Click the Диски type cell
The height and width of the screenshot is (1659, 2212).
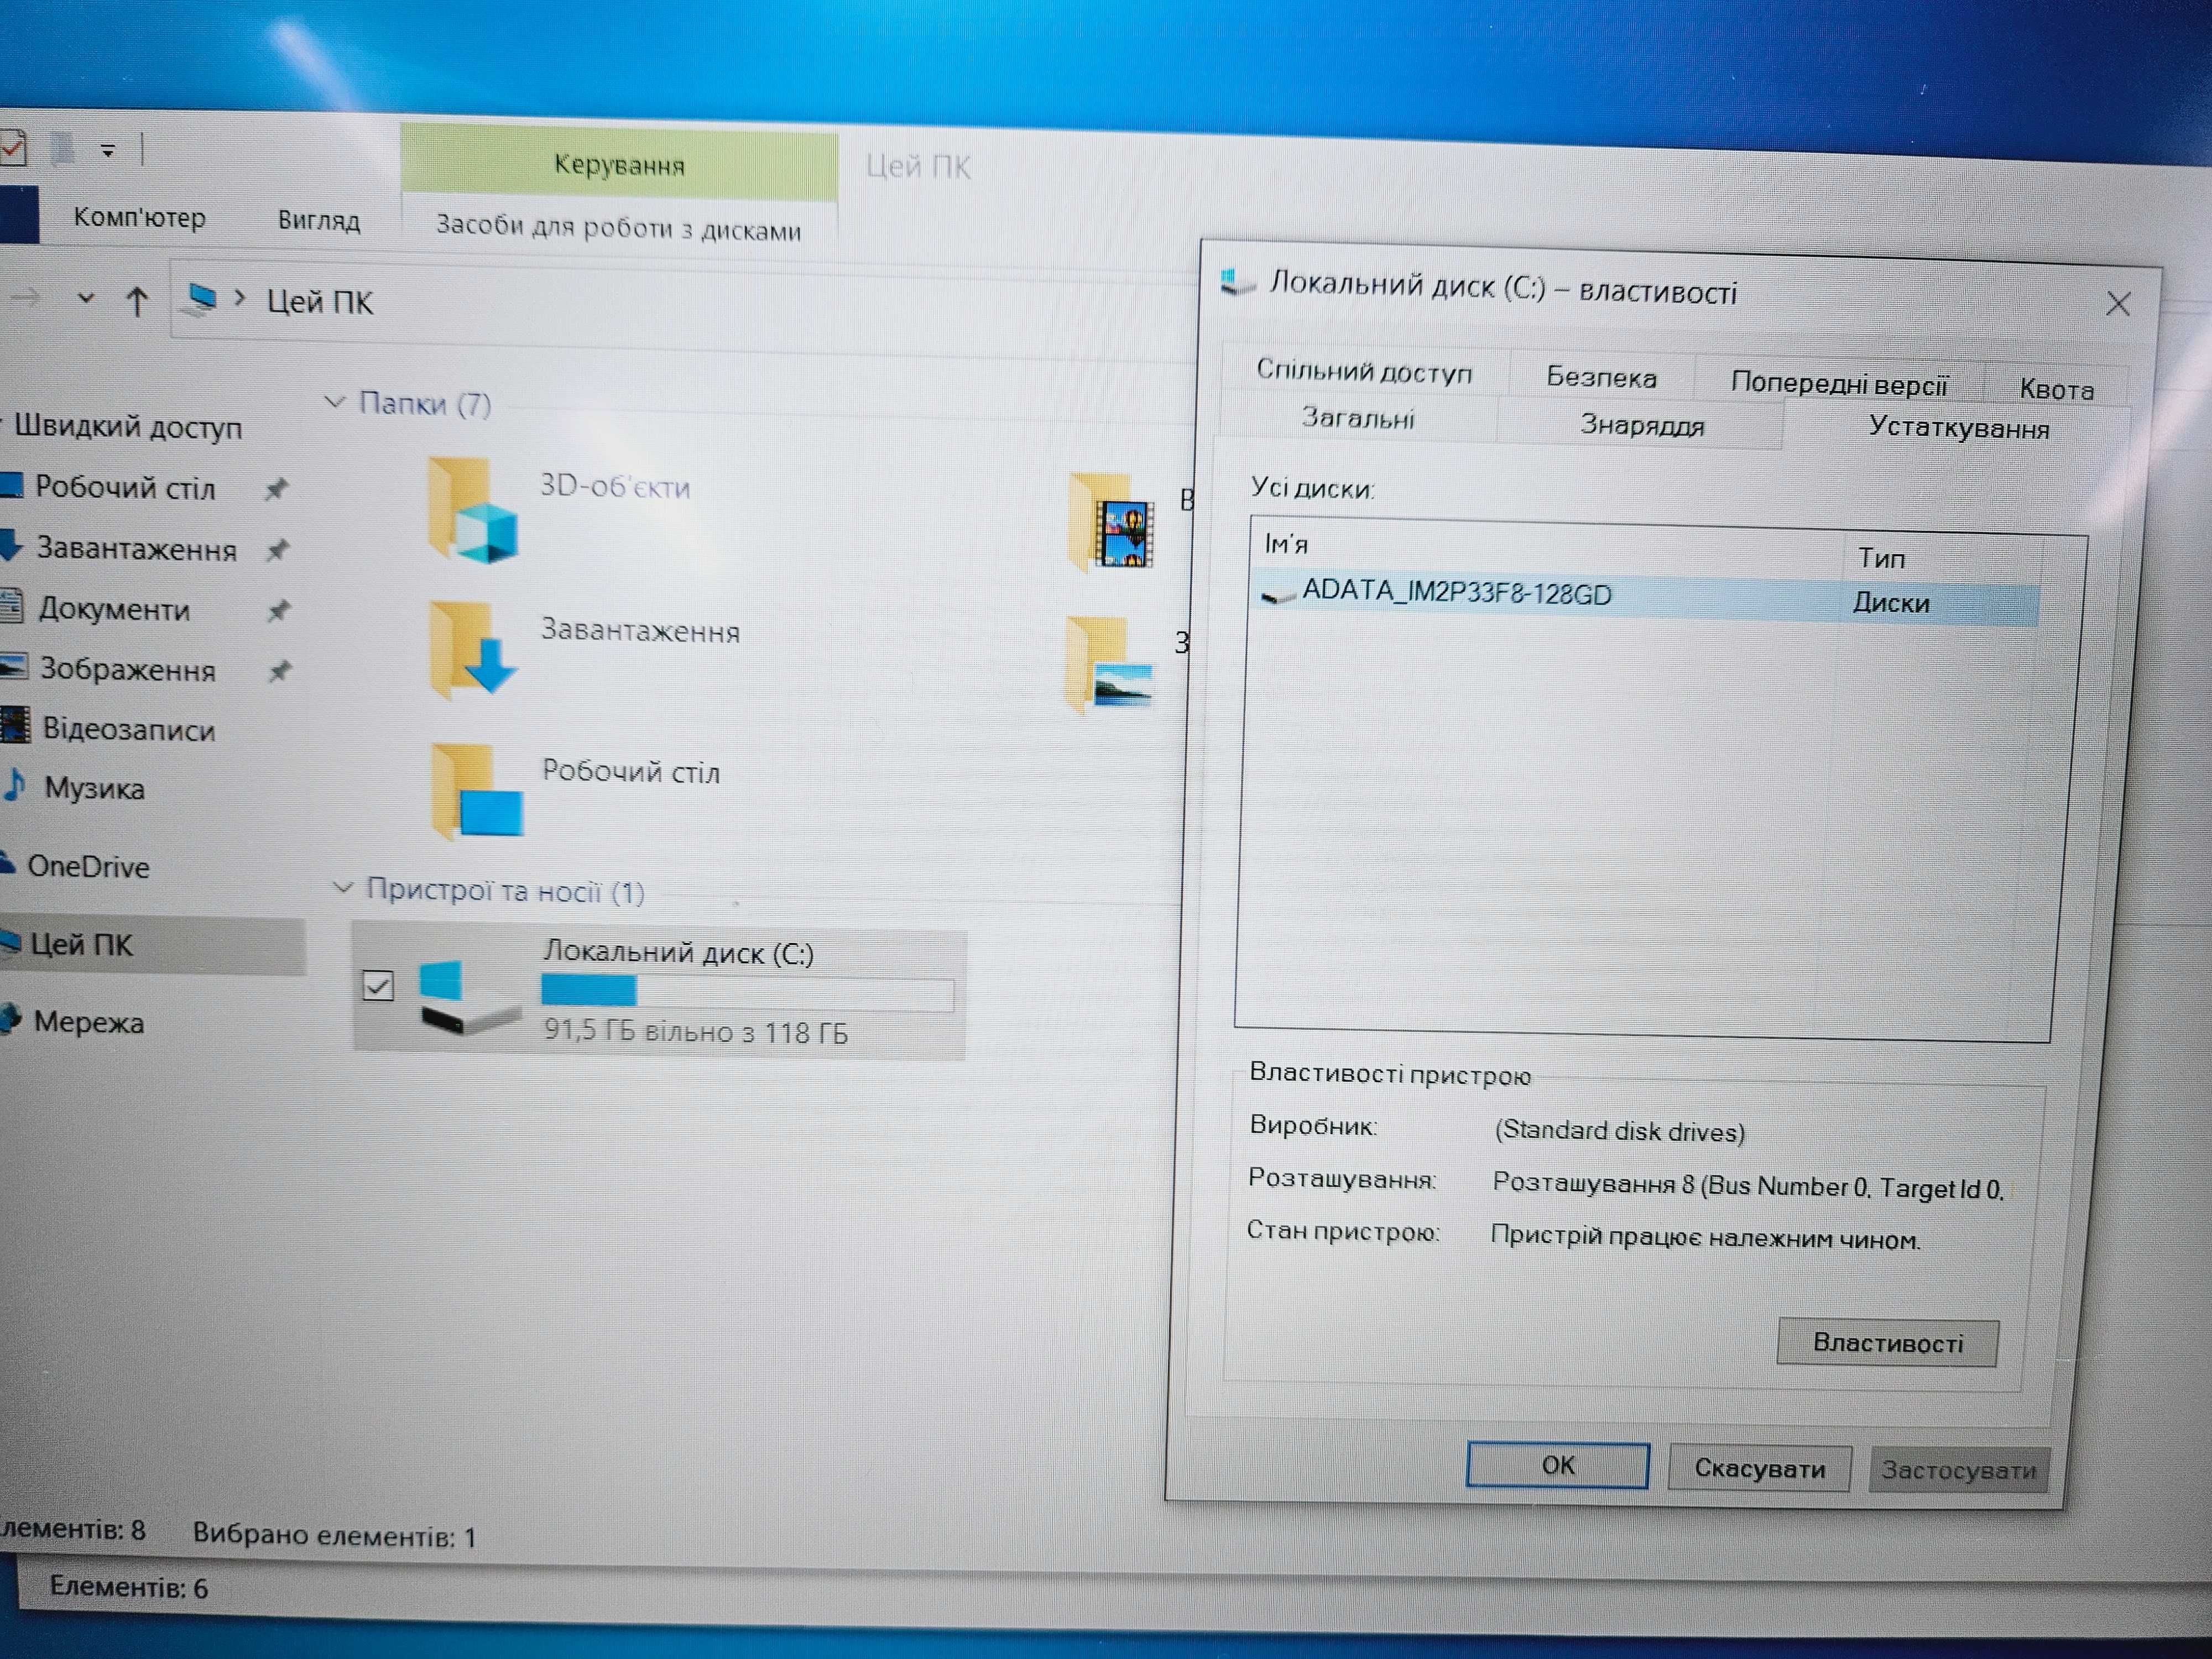[x=1891, y=603]
